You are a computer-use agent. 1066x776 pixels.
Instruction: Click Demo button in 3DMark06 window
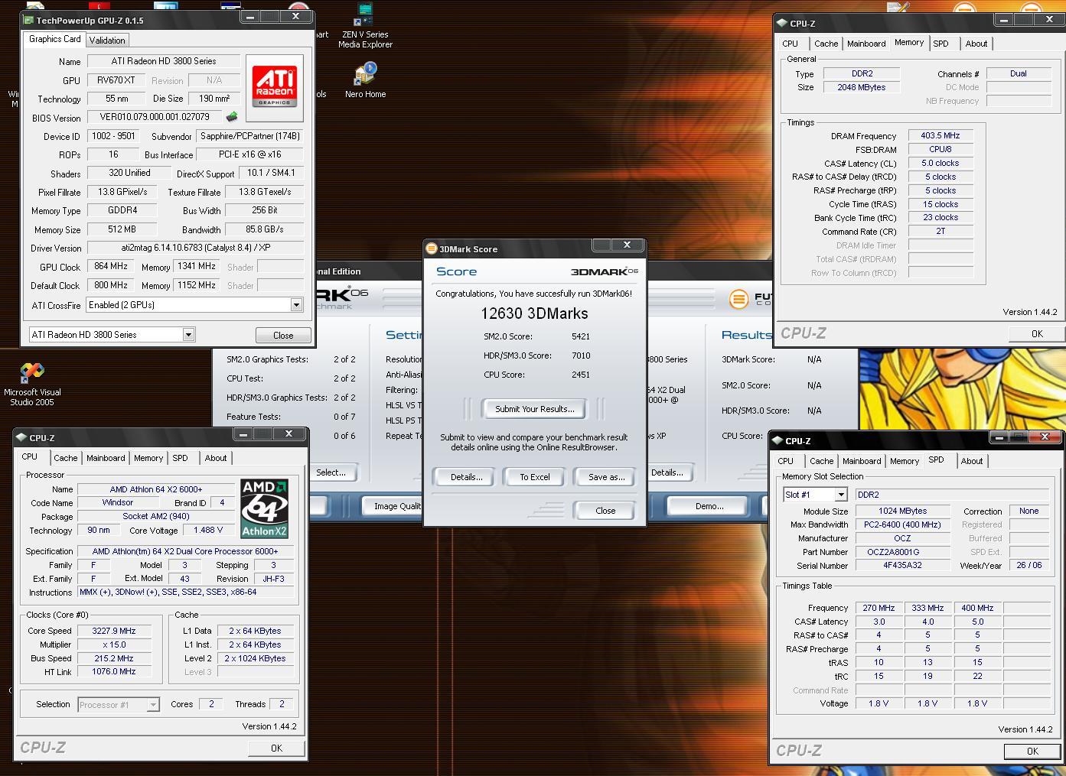(x=709, y=506)
